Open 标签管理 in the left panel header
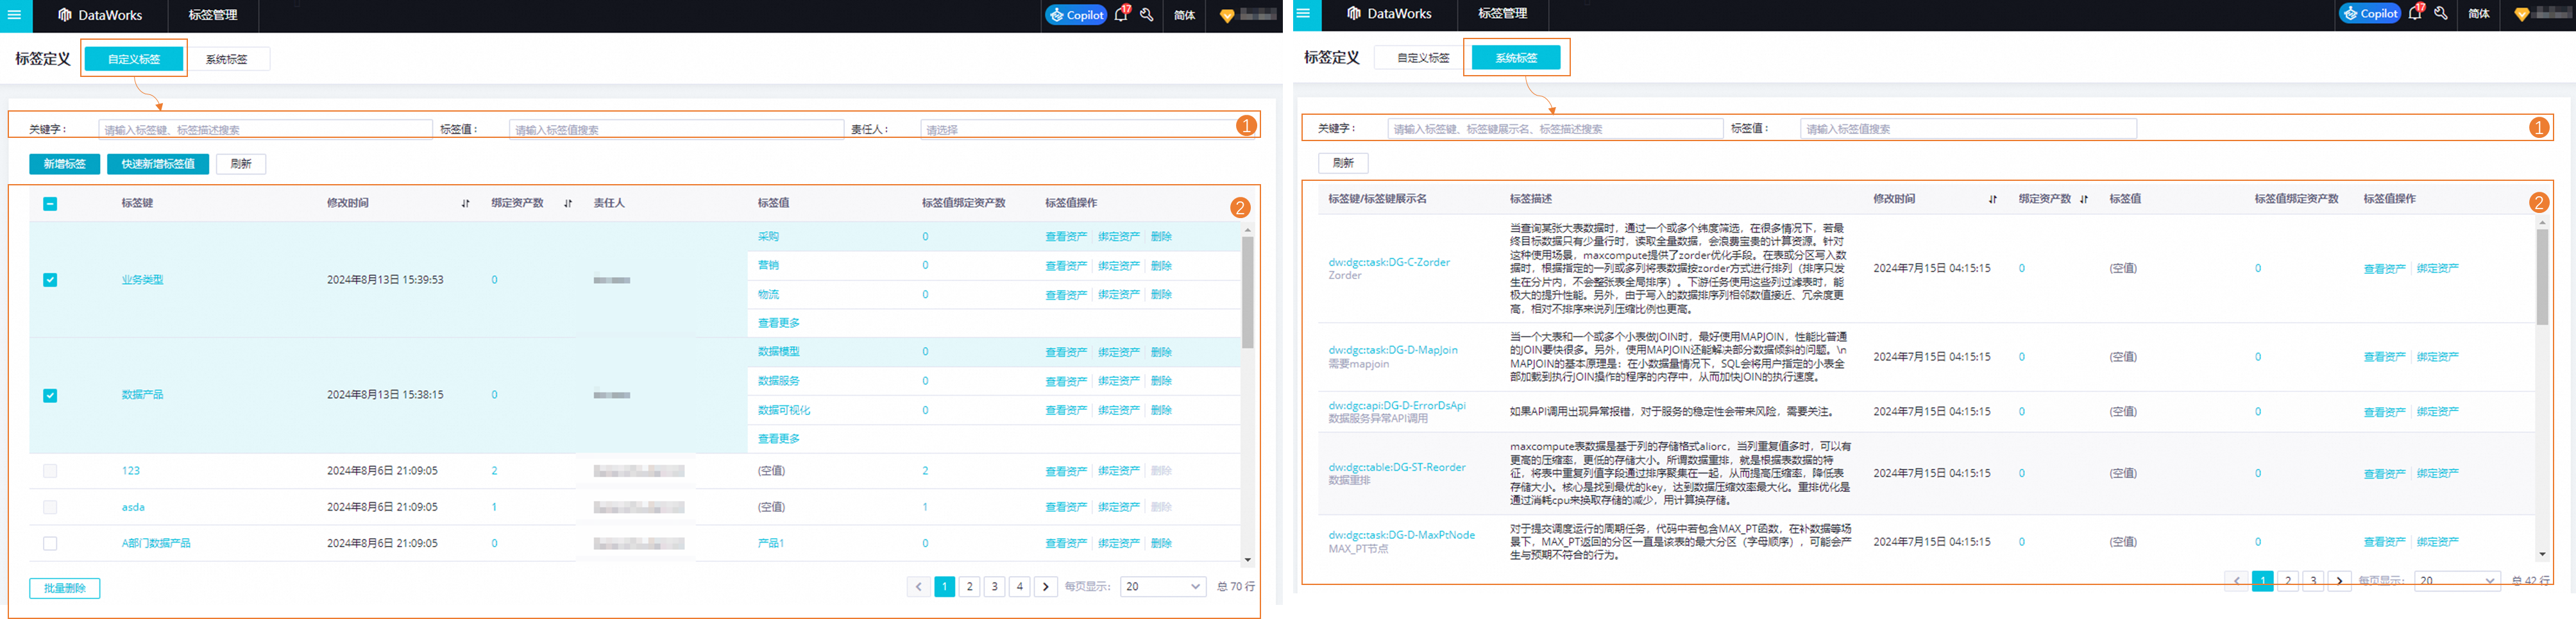The height and width of the screenshot is (619, 2576). point(213,15)
